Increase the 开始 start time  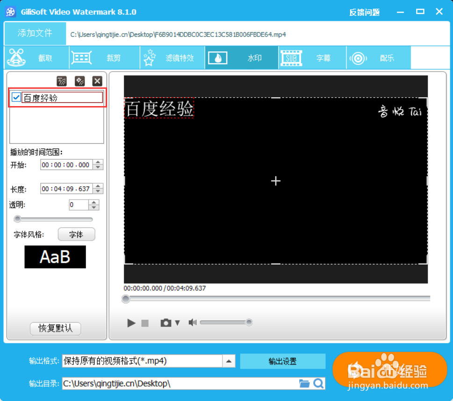coord(98,162)
